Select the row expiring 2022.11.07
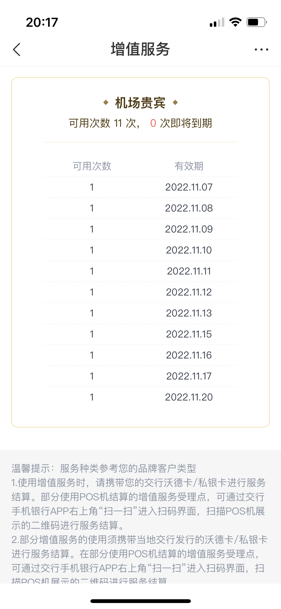The image size is (281, 609). pyautogui.click(x=140, y=187)
